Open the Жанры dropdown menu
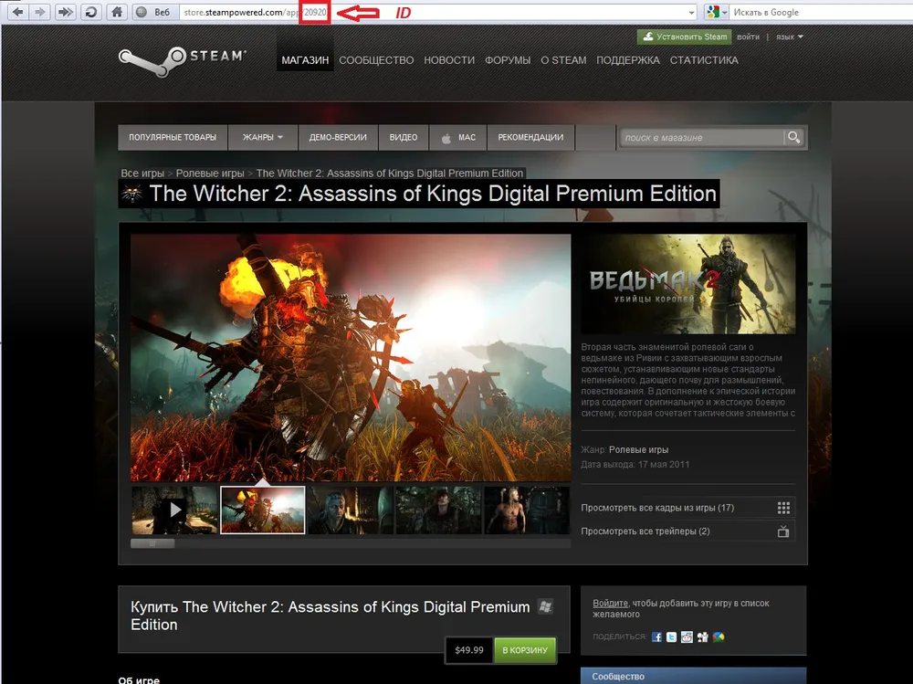 click(262, 138)
